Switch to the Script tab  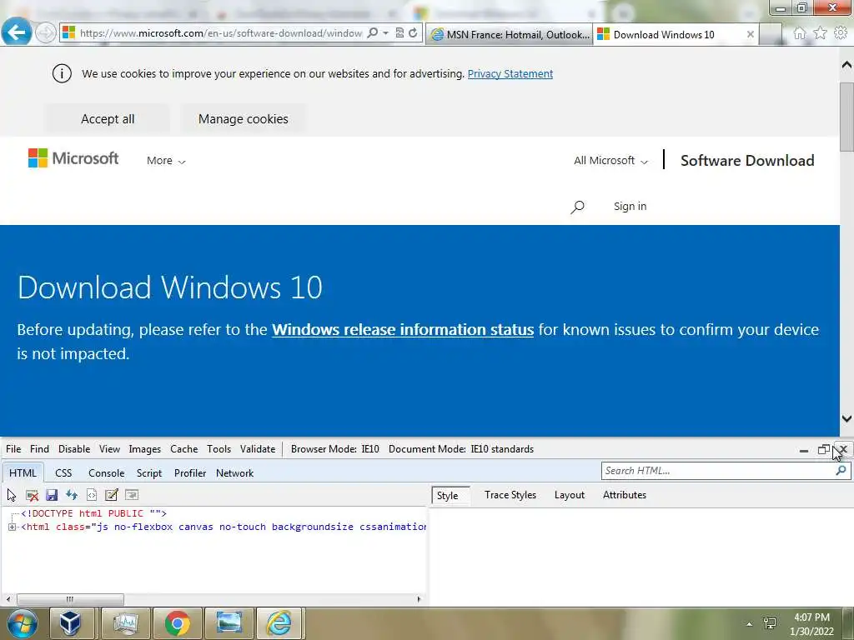148,473
